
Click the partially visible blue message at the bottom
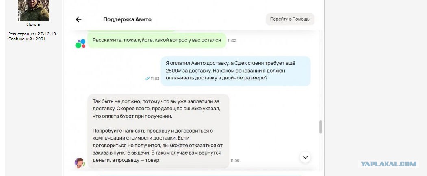(206, 175)
